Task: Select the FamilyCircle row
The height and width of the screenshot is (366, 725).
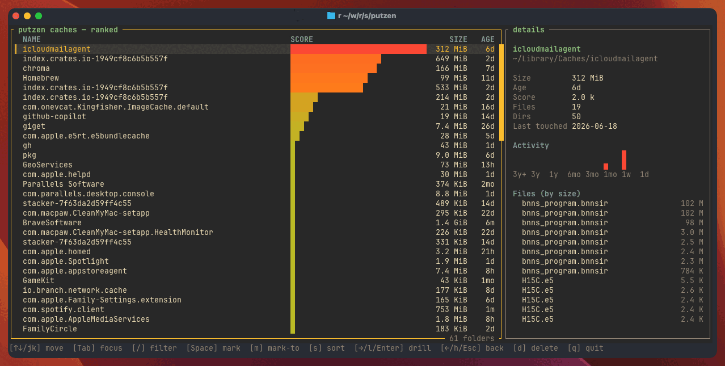Action: (x=256, y=329)
